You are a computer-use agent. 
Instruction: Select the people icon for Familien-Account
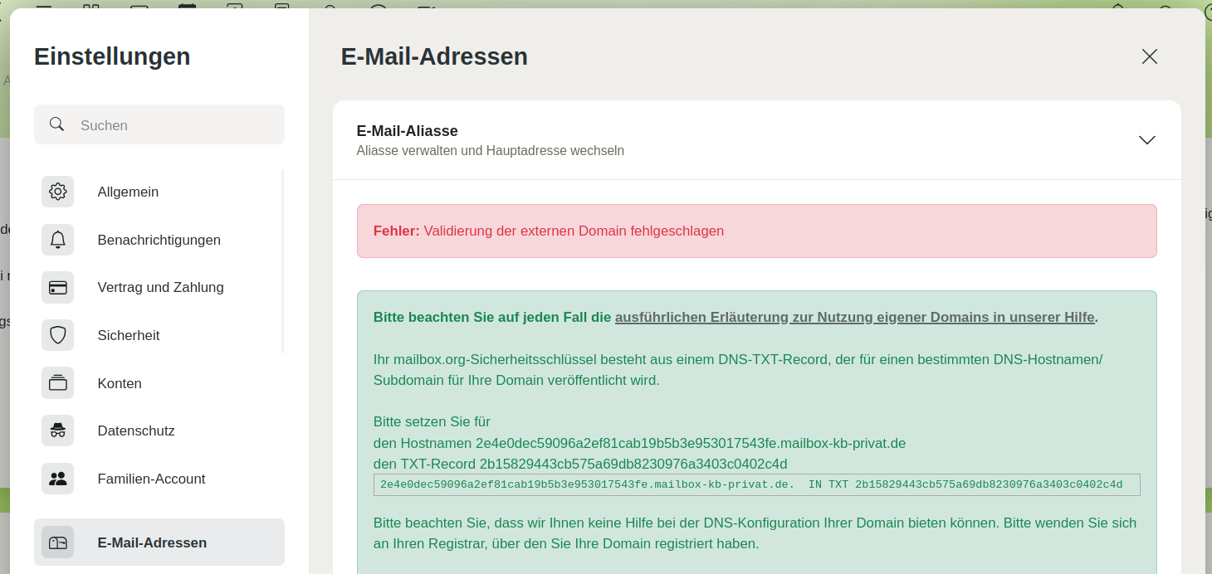[x=57, y=479]
